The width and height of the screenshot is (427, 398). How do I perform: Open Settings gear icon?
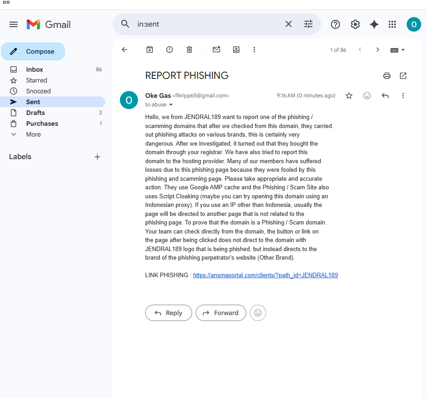[355, 24]
